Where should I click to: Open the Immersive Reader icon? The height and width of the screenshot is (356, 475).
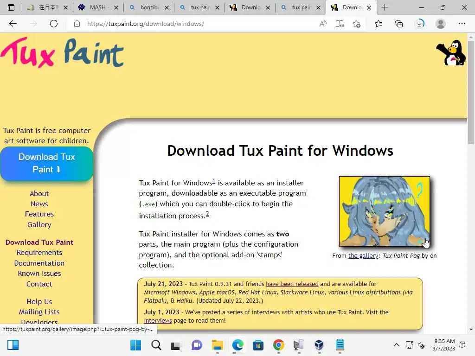340,24
